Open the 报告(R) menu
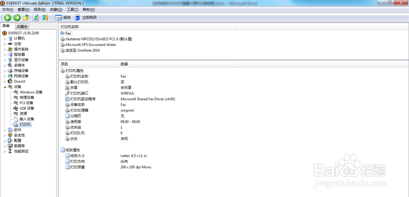409x197 pixels. click(40, 10)
